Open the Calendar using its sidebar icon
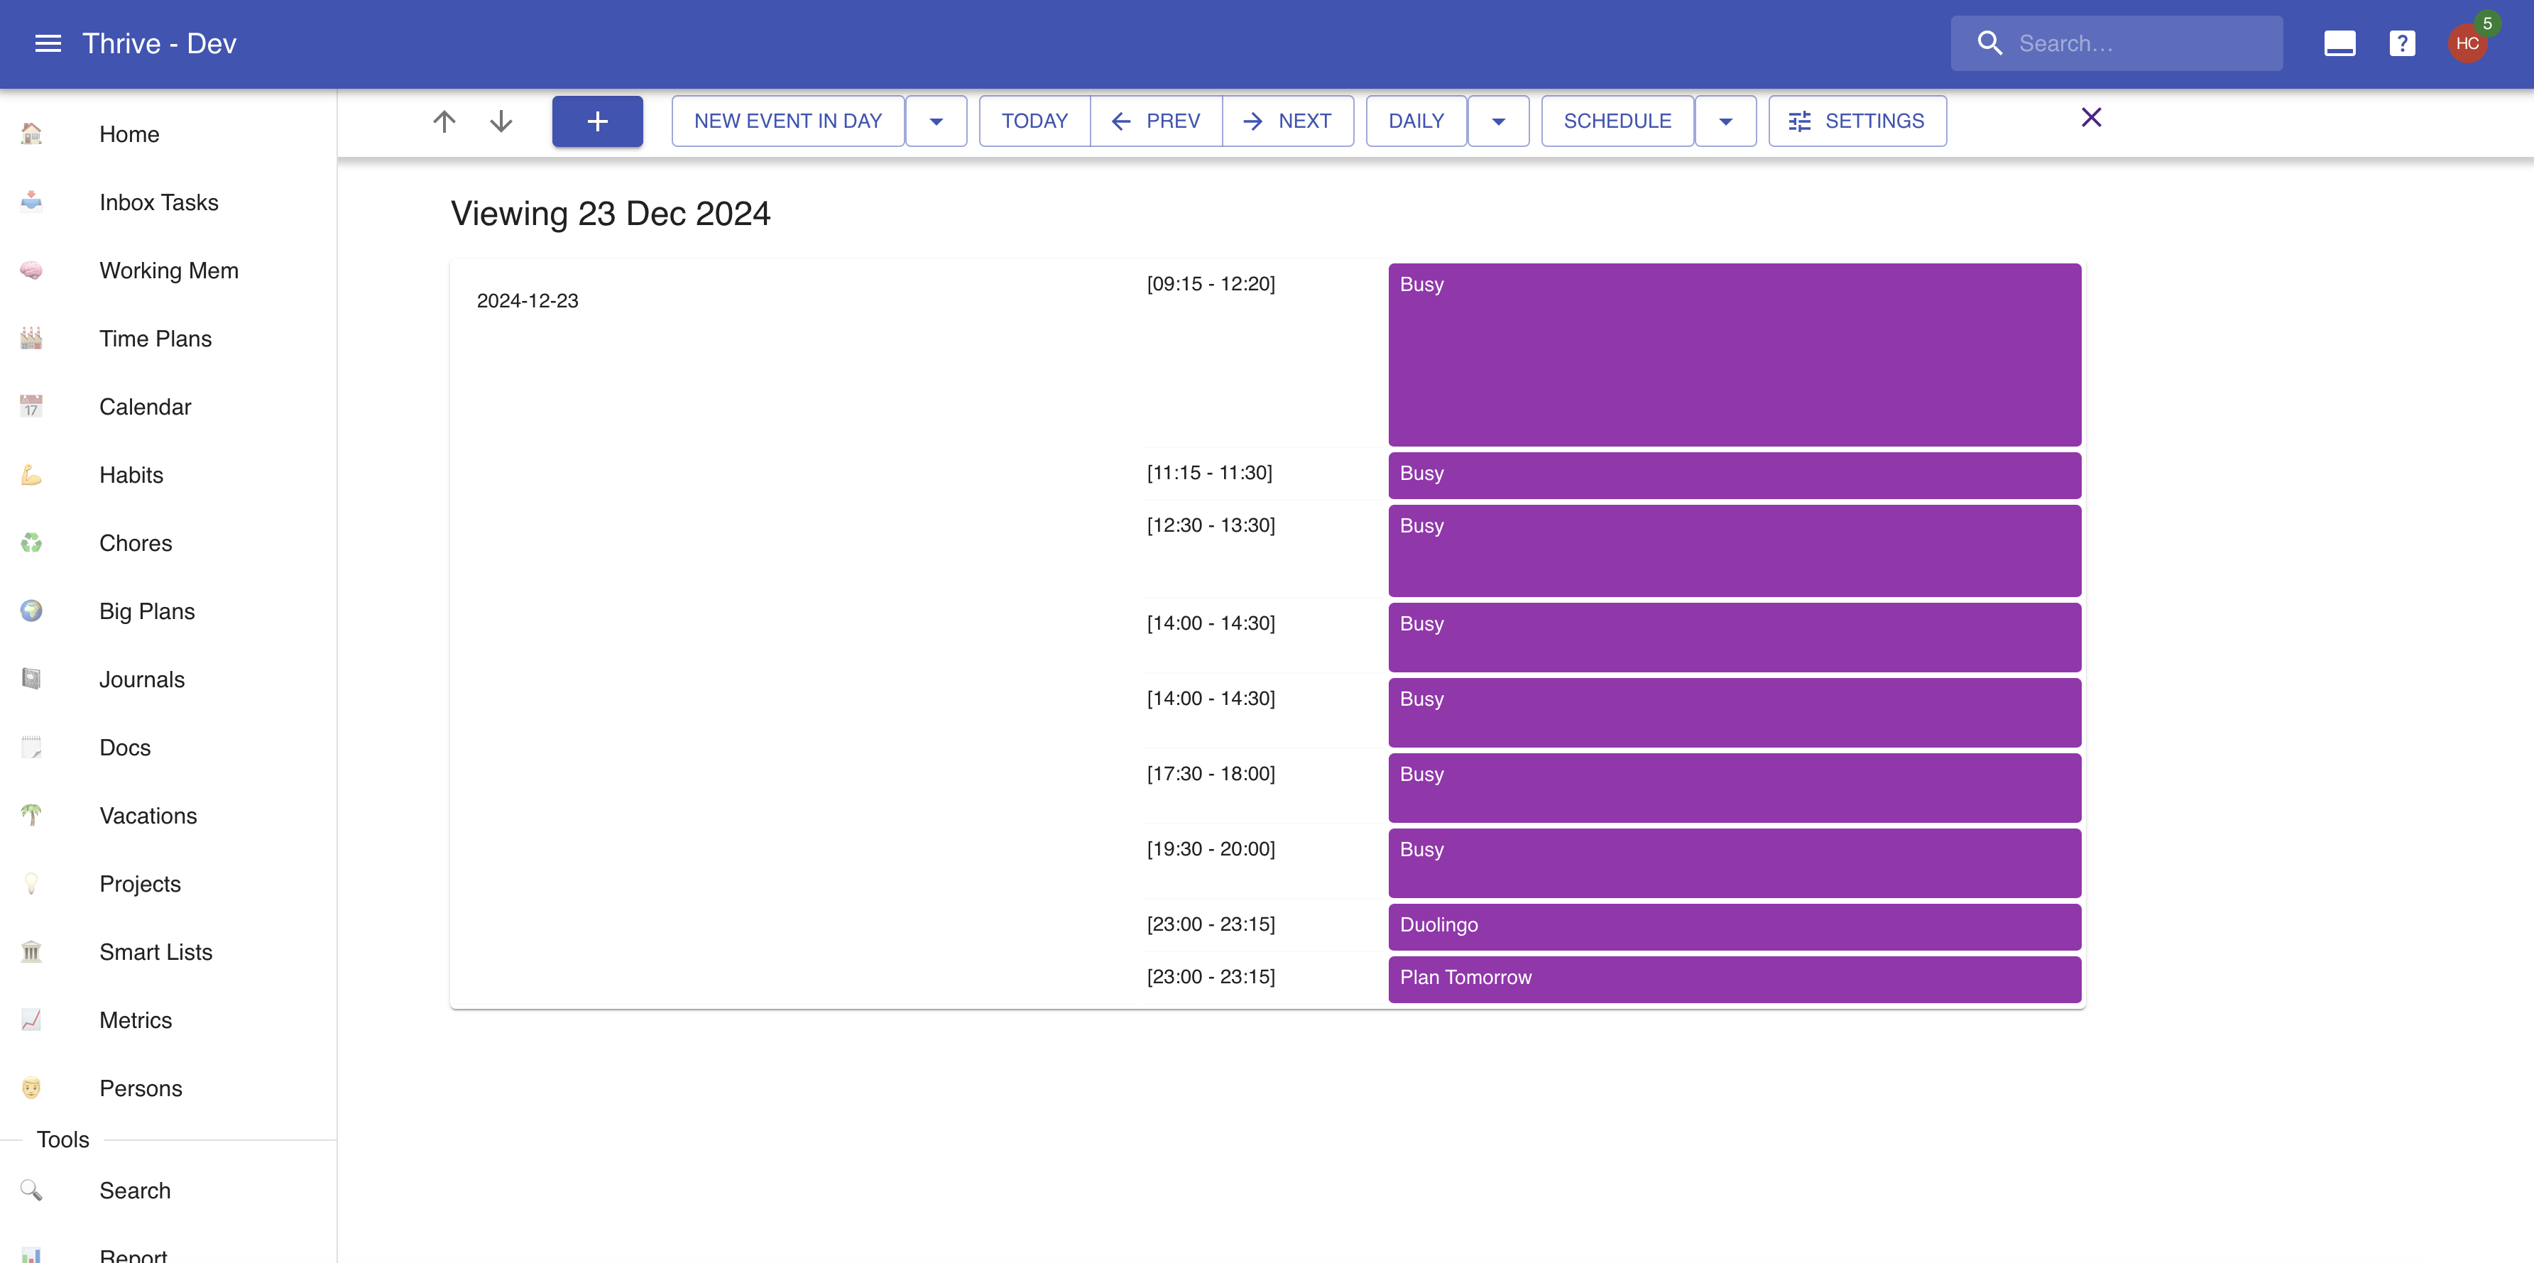This screenshot has height=1263, width=2534. 31,406
